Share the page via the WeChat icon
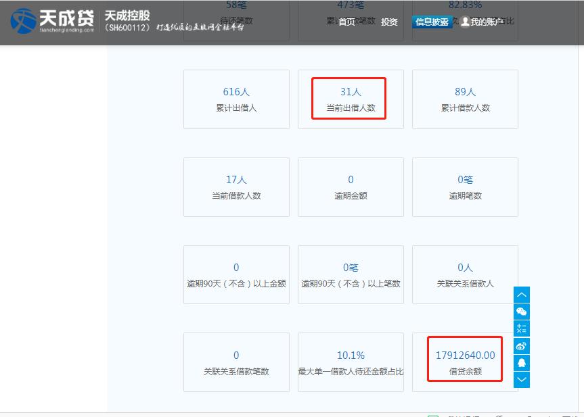 click(x=521, y=312)
